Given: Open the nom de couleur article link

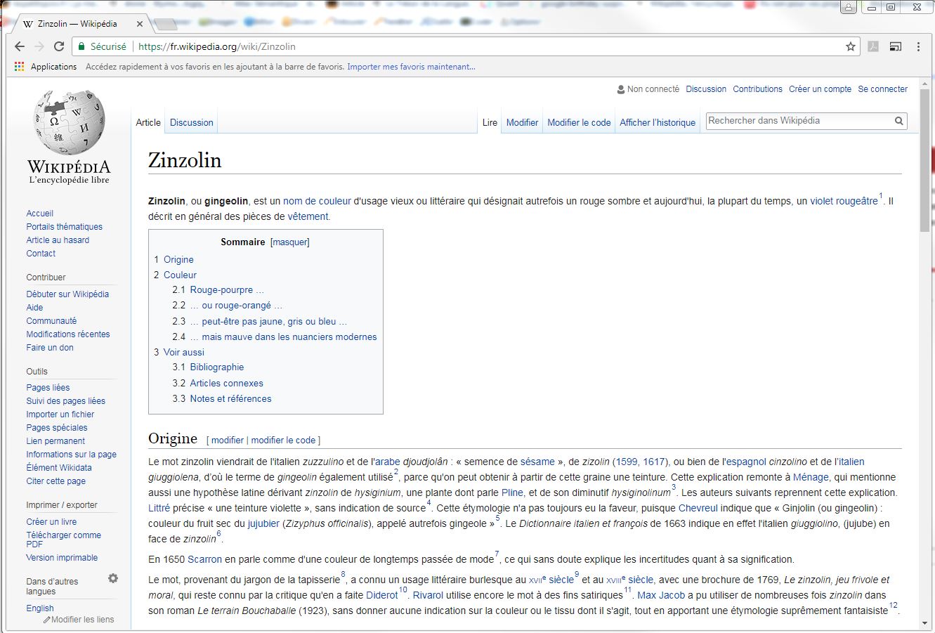Looking at the screenshot, I should (317, 201).
